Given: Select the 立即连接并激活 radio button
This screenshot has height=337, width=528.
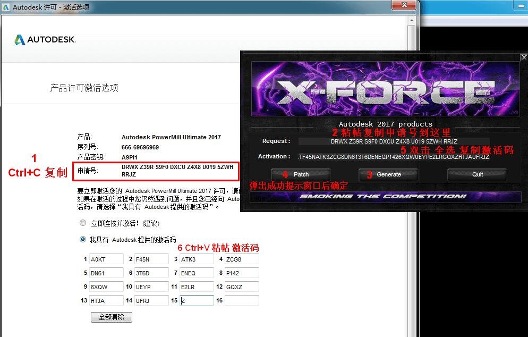Looking at the screenshot, I should pyautogui.click(x=83, y=223).
